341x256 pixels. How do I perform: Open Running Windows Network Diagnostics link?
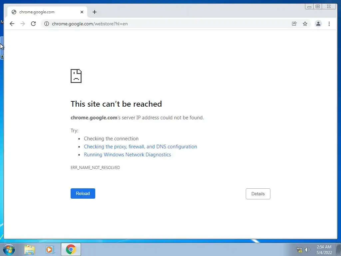click(x=128, y=155)
